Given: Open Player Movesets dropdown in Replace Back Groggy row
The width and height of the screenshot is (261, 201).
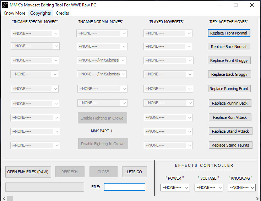Looking at the screenshot, I should (168, 74).
